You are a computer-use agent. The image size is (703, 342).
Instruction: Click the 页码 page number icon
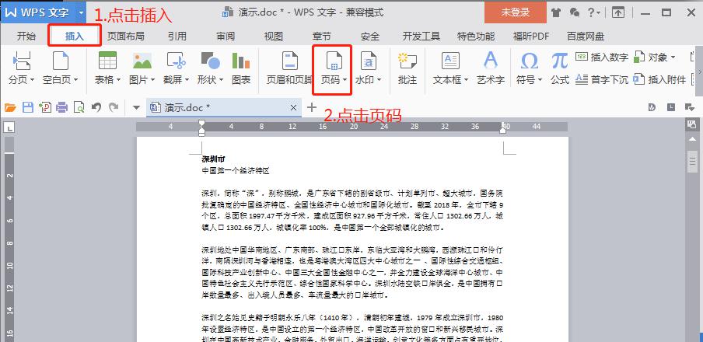[x=334, y=61]
